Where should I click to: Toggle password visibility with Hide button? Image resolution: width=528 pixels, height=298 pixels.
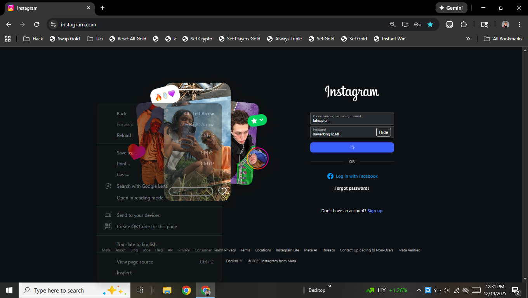point(384,132)
